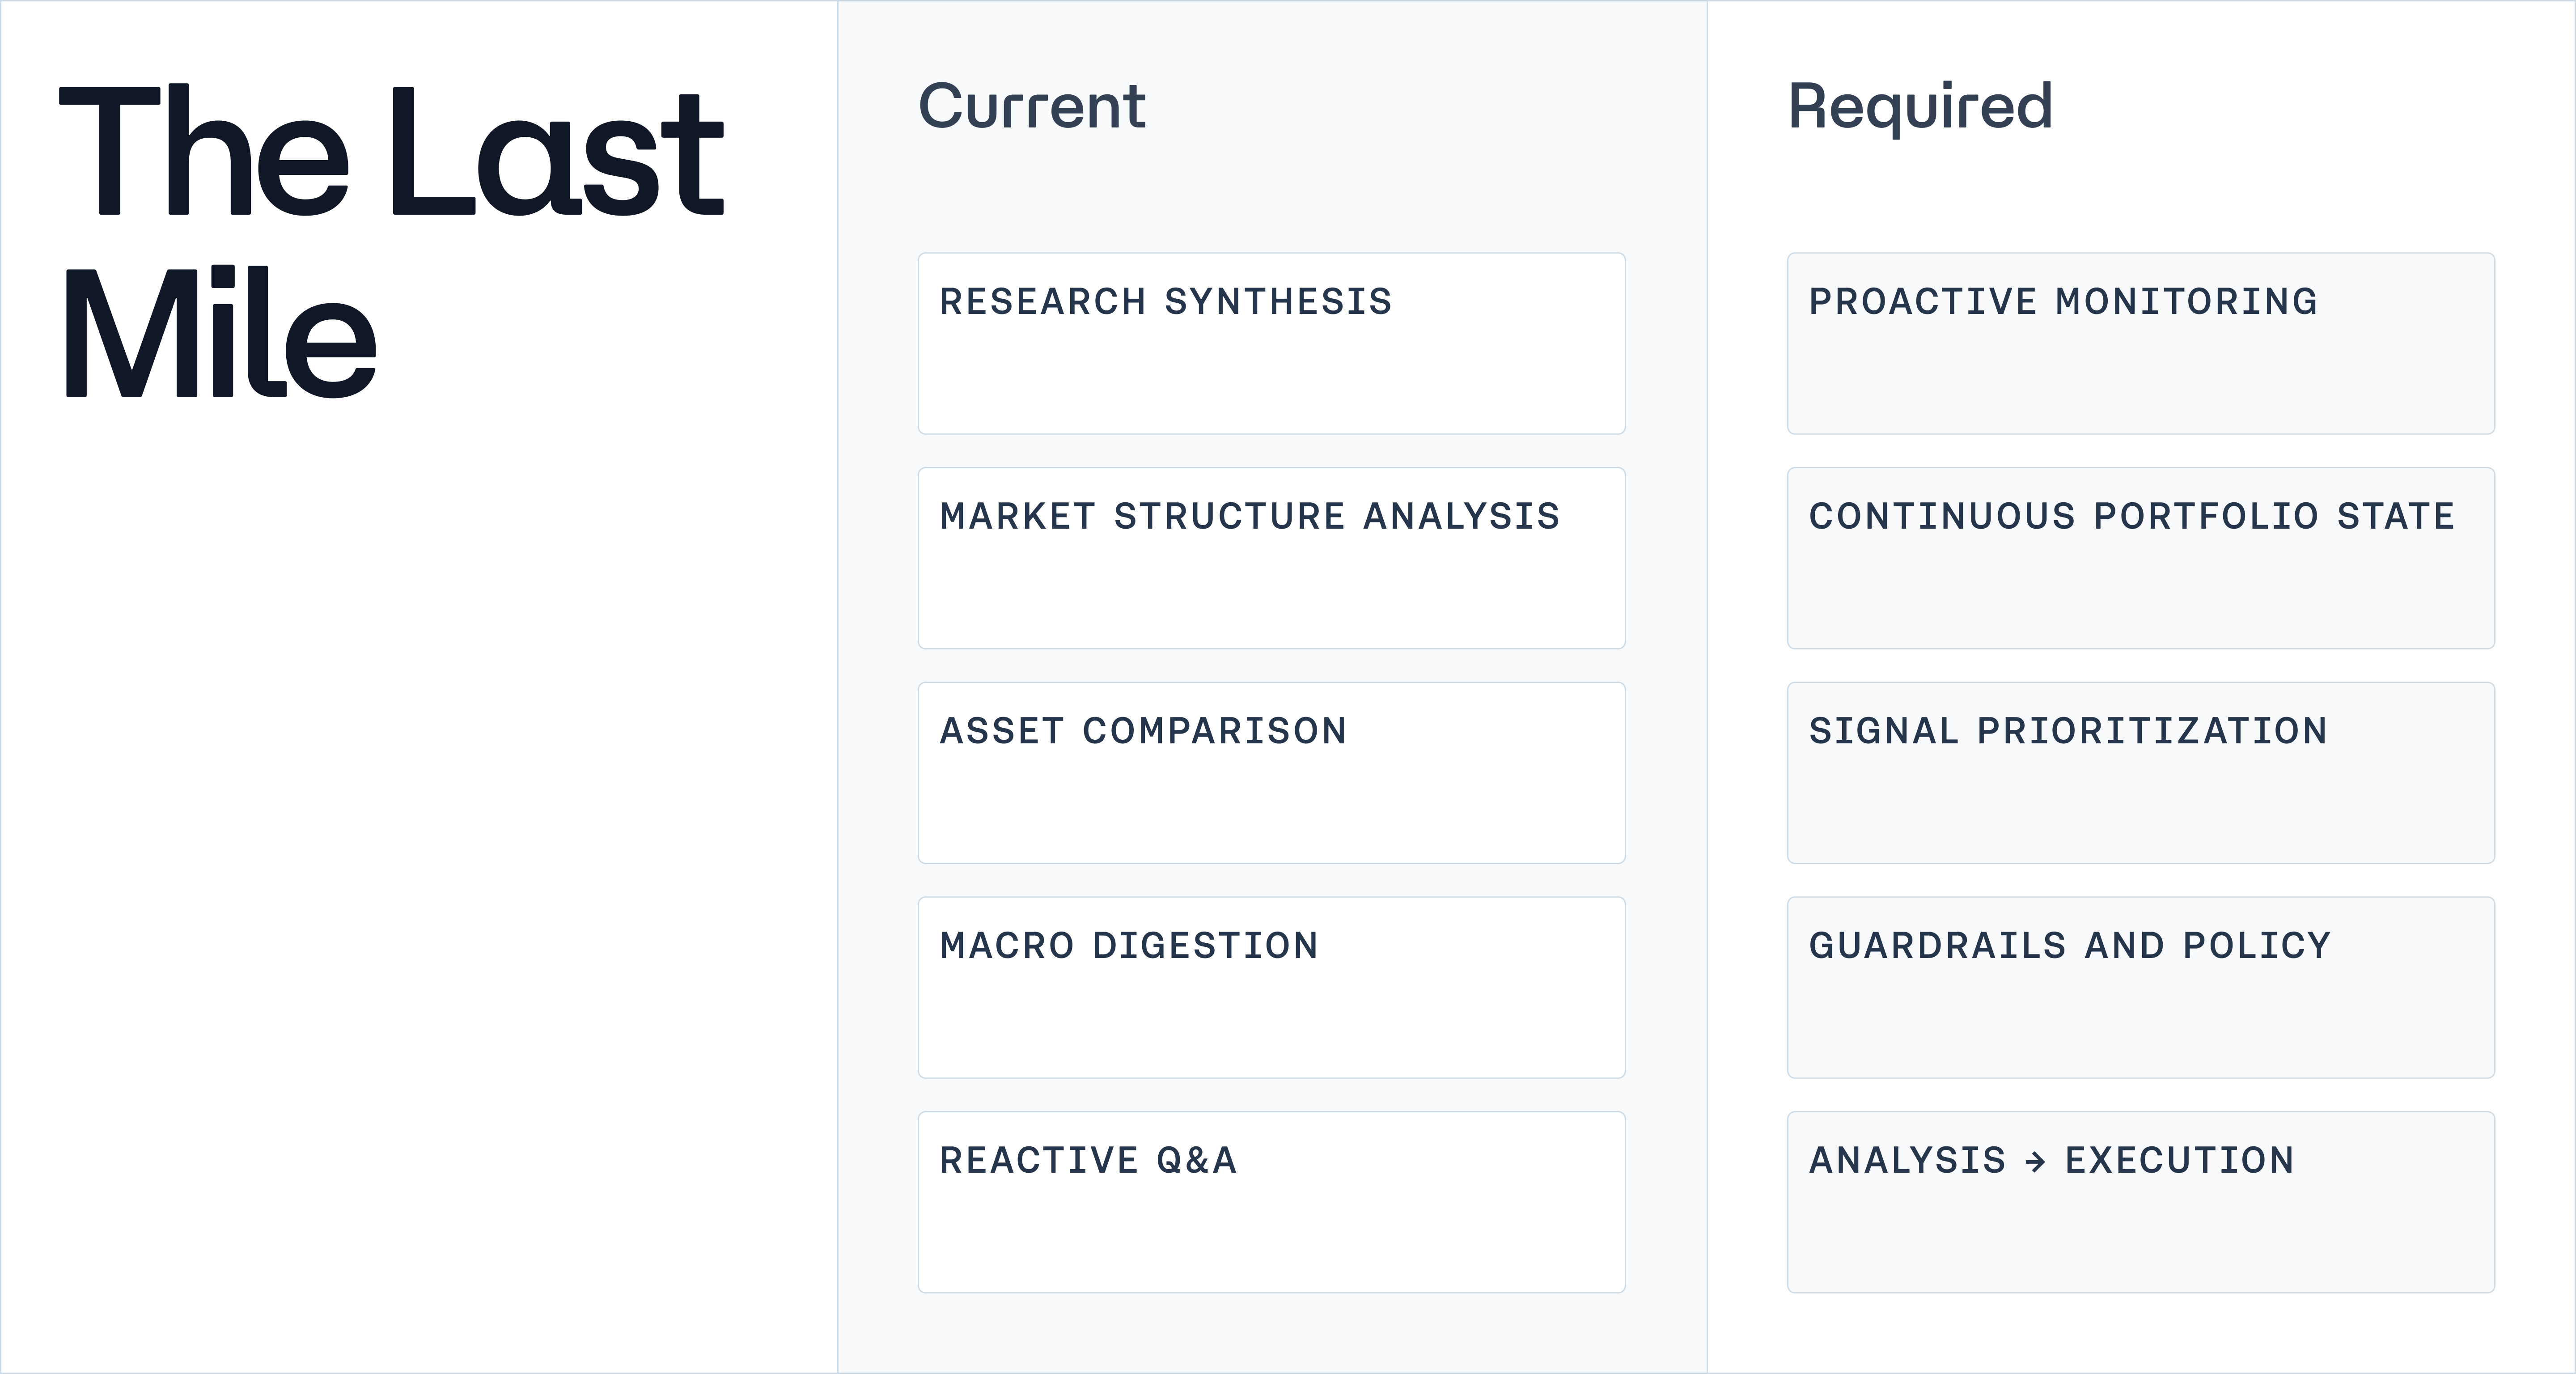The image size is (2576, 1374).
Task: Click the word "EXECUTION" in the last card
Action: [2179, 1161]
